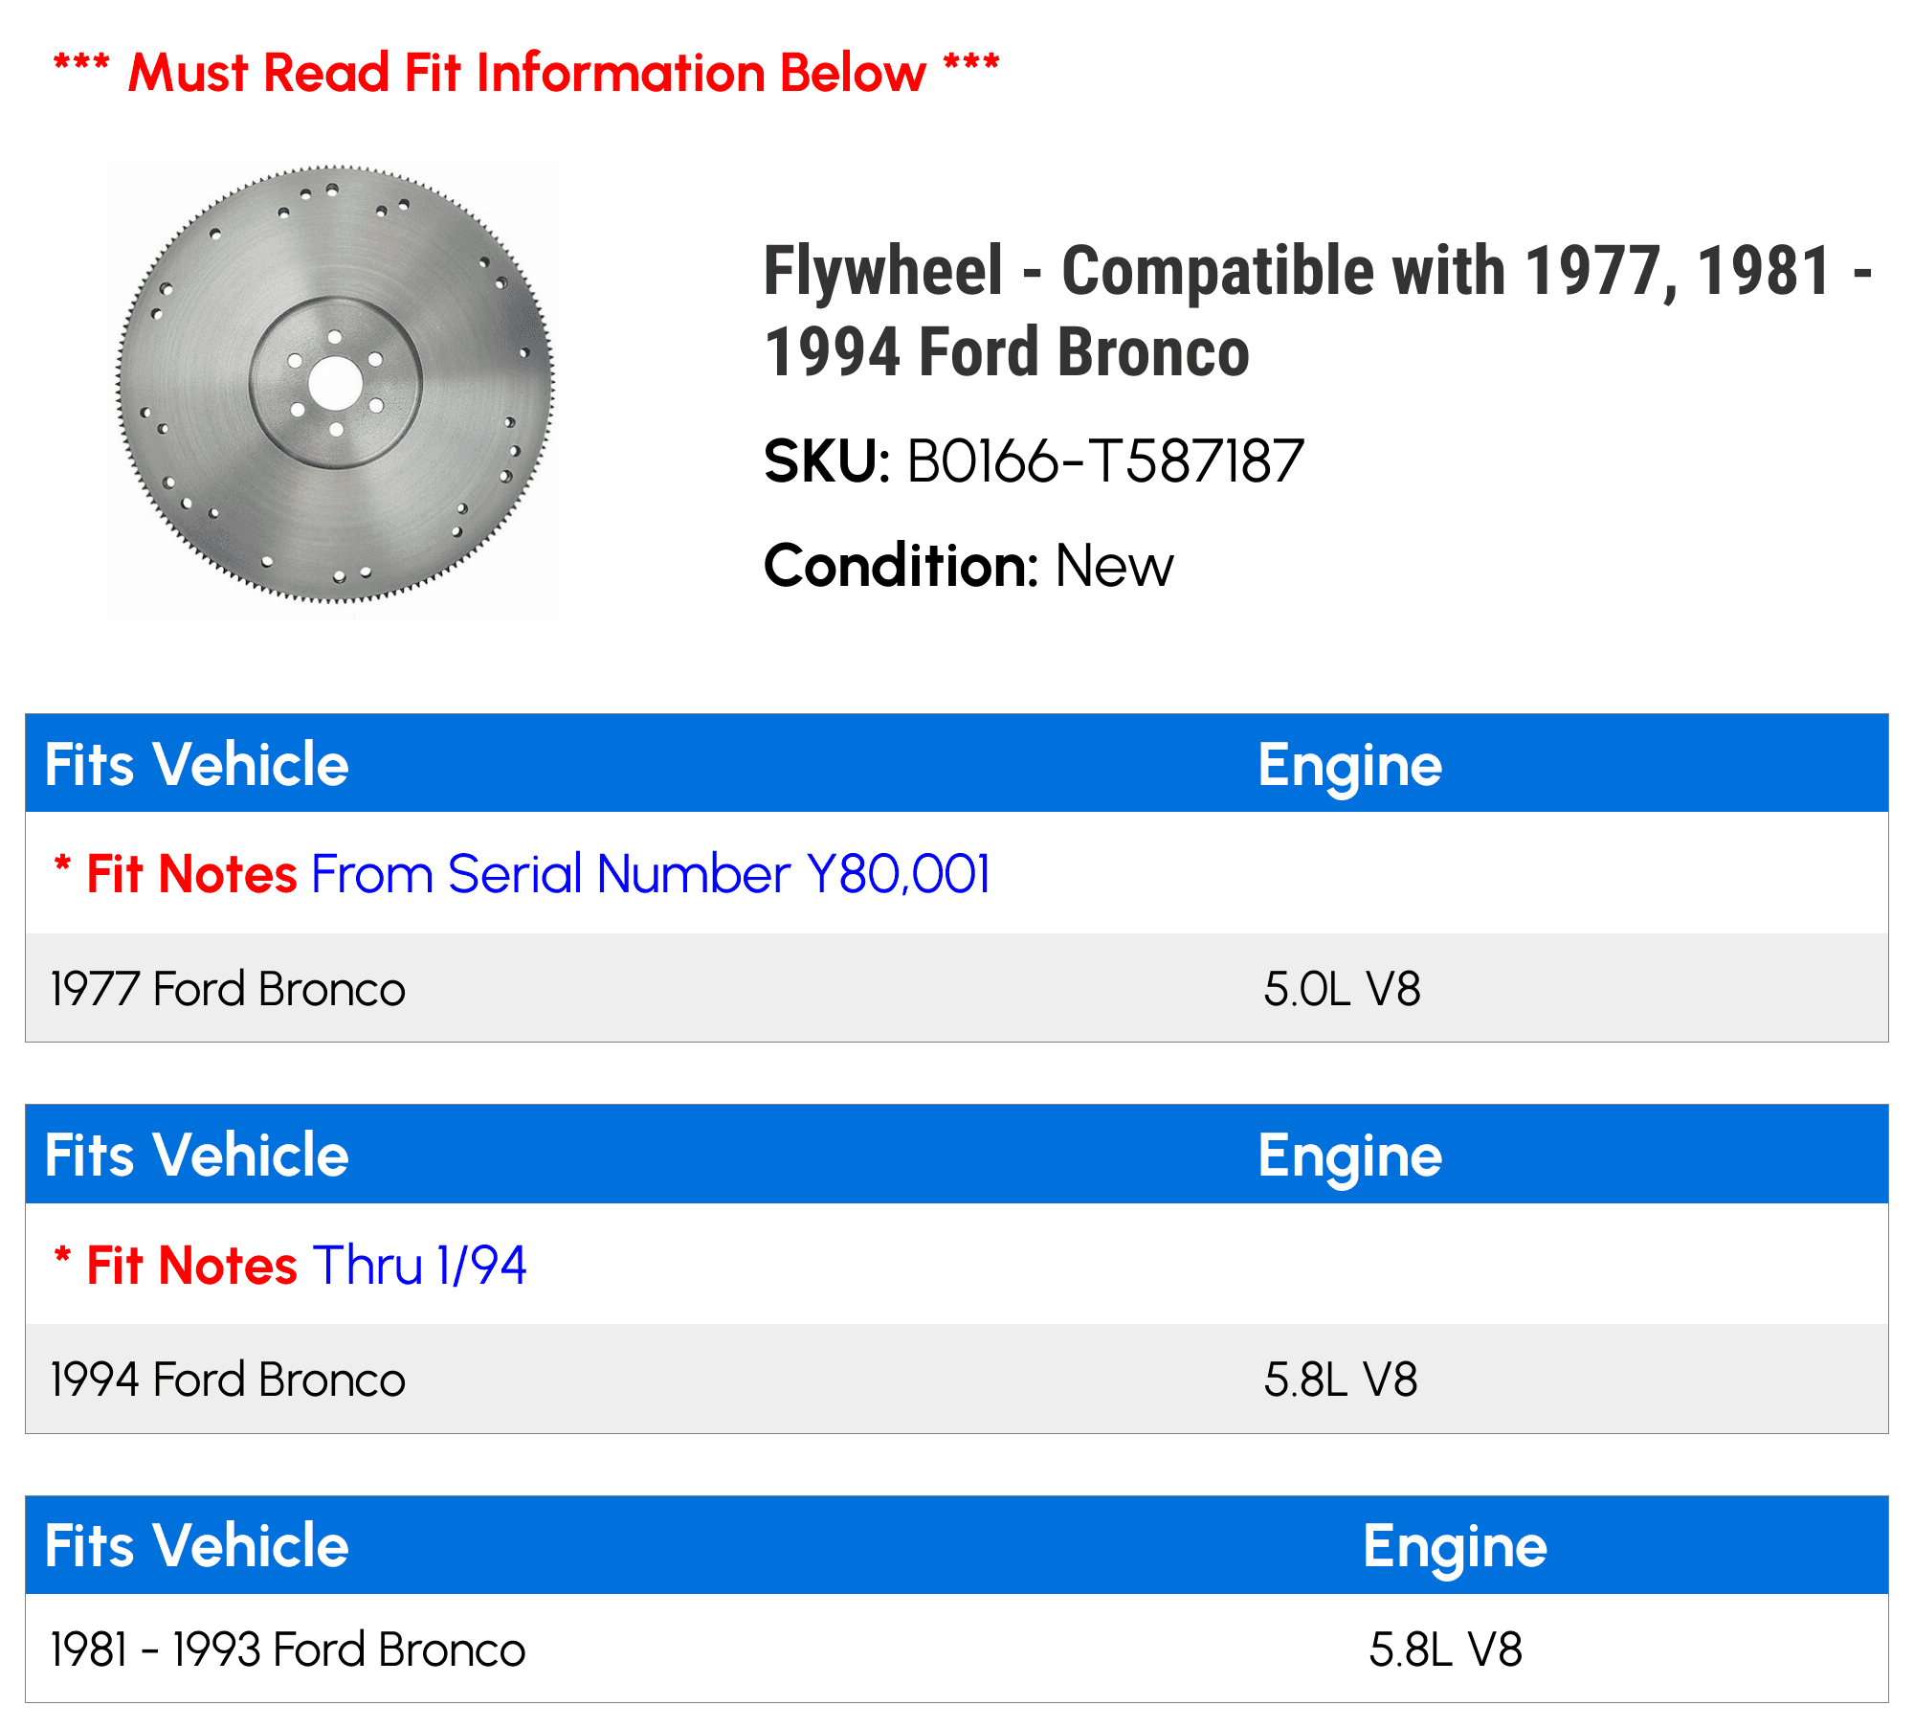
Task: Click the Thru 1/94 fit note
Action: tap(419, 1265)
